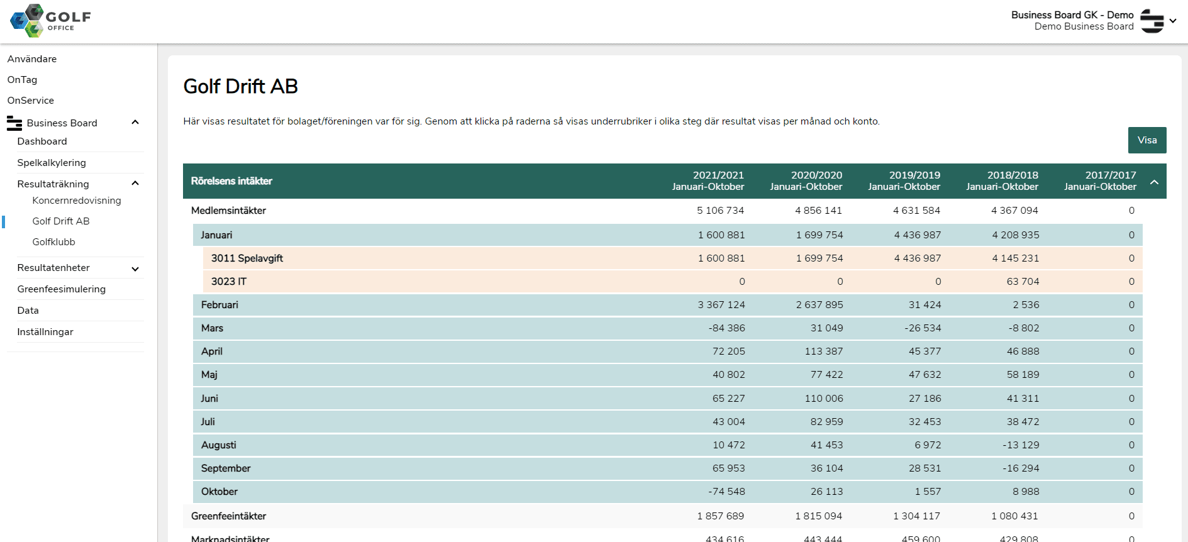Open the account dropdown arrow at top right
1188x542 pixels.
coord(1173,21)
